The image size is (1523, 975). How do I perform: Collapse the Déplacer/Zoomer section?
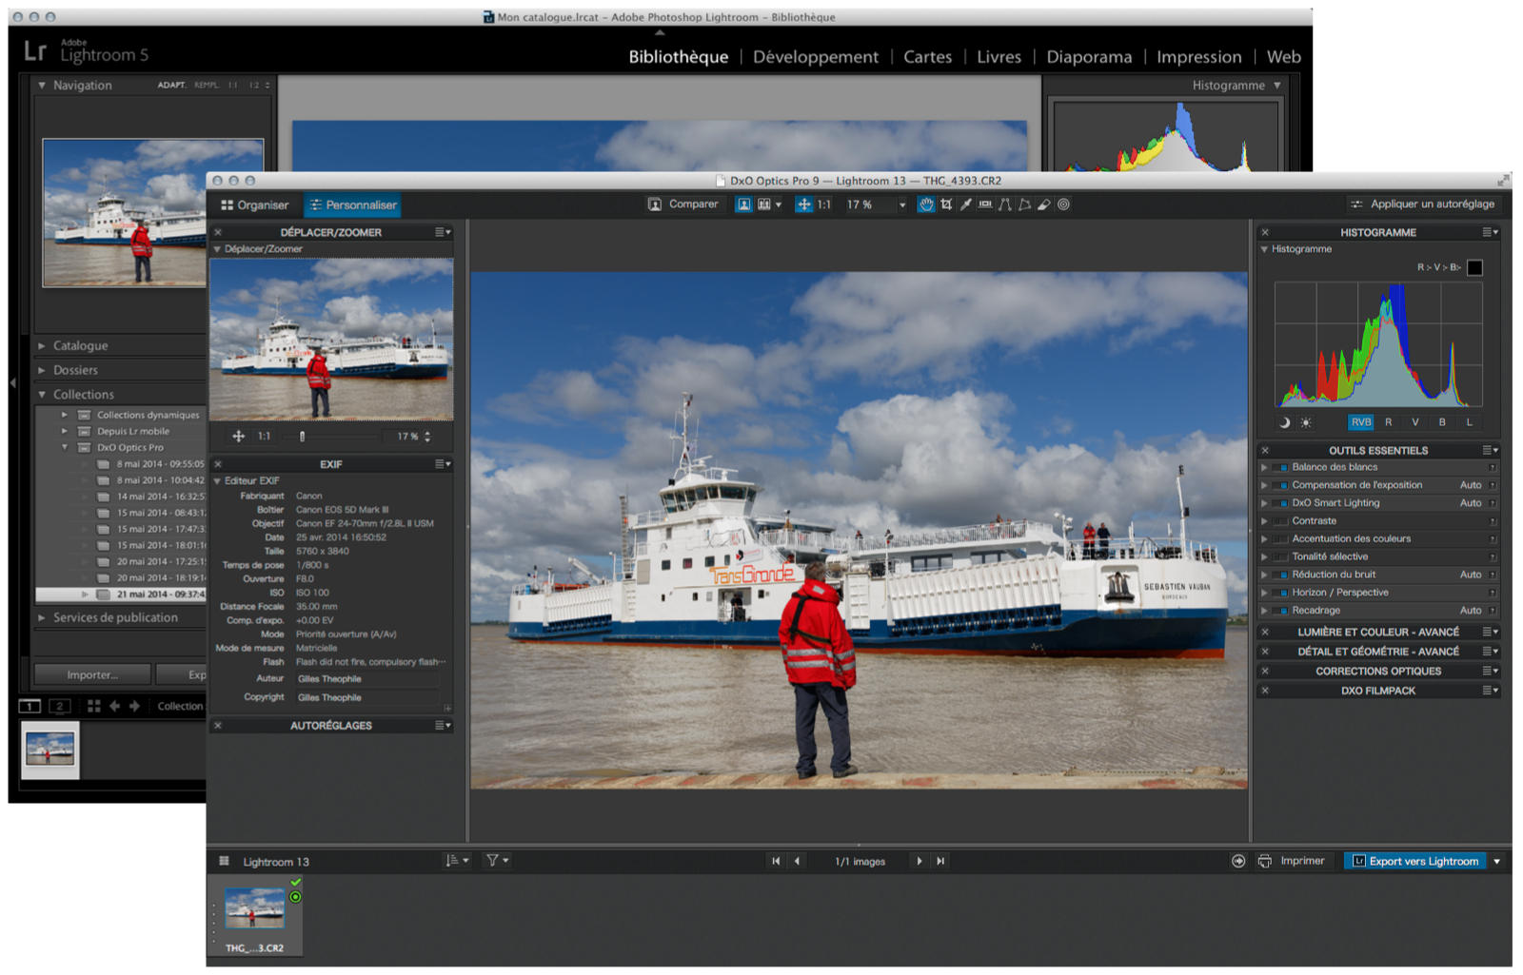click(217, 249)
